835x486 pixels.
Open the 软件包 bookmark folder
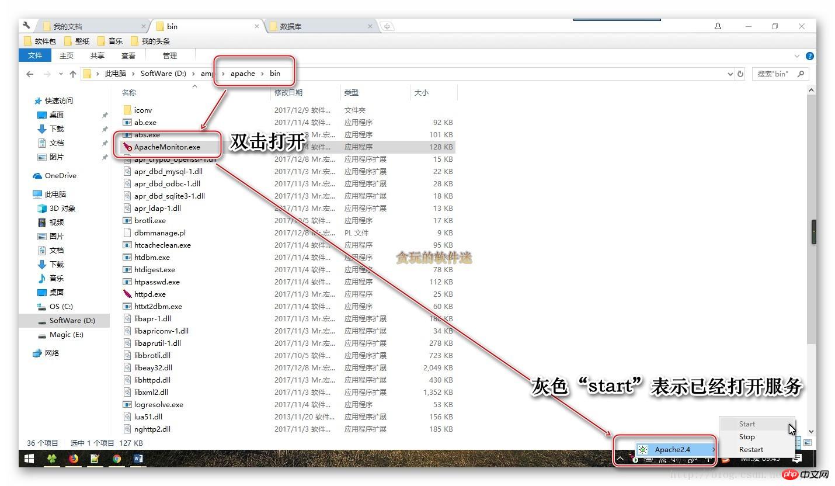click(x=40, y=41)
